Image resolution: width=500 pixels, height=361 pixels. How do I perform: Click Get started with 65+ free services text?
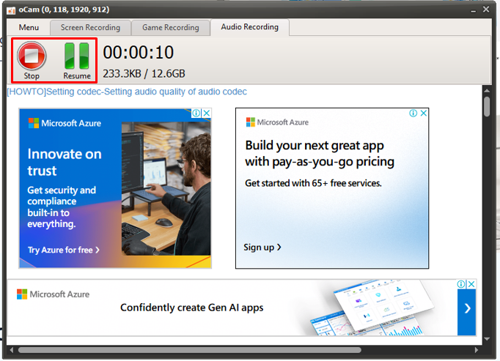point(313,183)
